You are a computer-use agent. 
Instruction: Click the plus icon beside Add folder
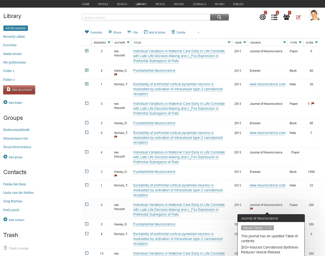[x=5, y=102]
